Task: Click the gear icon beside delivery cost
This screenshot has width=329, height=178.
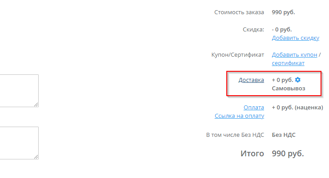Action: [298, 80]
